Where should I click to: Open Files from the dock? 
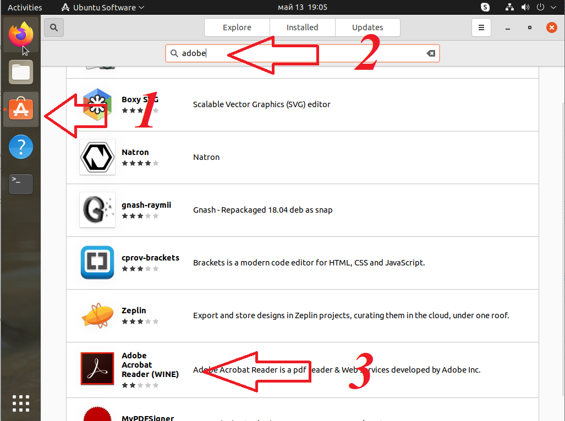[x=21, y=72]
